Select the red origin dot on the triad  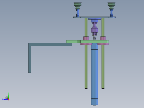[9, 99]
